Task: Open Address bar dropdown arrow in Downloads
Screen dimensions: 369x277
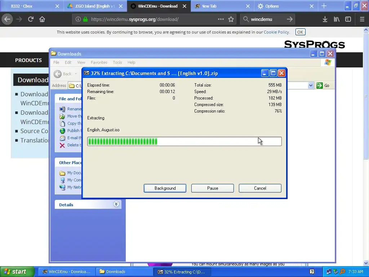Action: point(311,85)
